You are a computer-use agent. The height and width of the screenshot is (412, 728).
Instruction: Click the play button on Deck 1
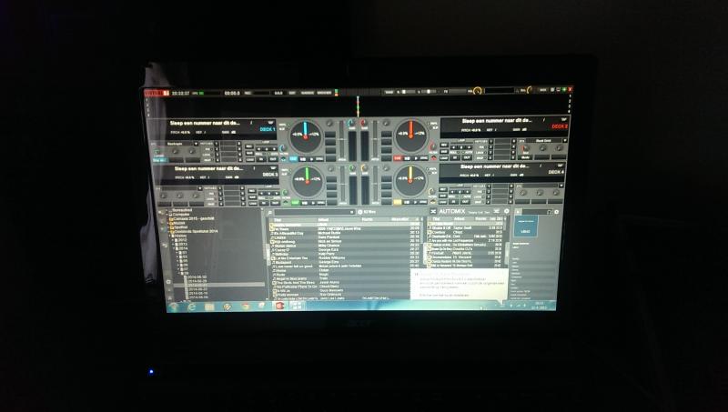click(x=311, y=159)
